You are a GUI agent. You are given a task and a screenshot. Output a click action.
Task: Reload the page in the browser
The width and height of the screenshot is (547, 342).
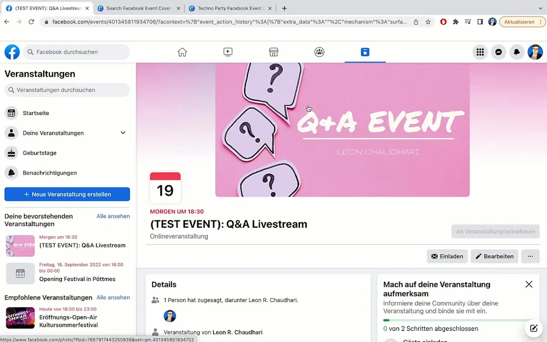33,22
